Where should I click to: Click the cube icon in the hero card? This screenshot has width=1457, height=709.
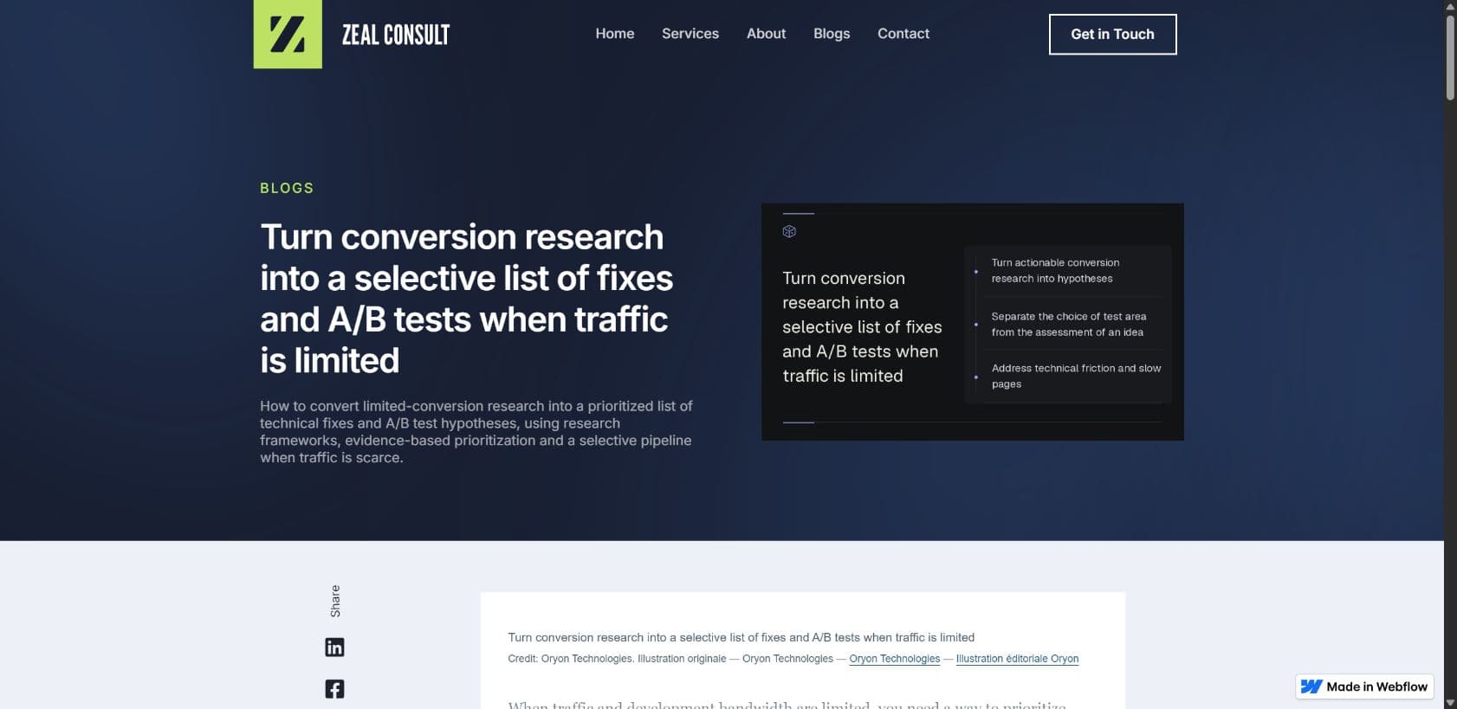click(789, 231)
